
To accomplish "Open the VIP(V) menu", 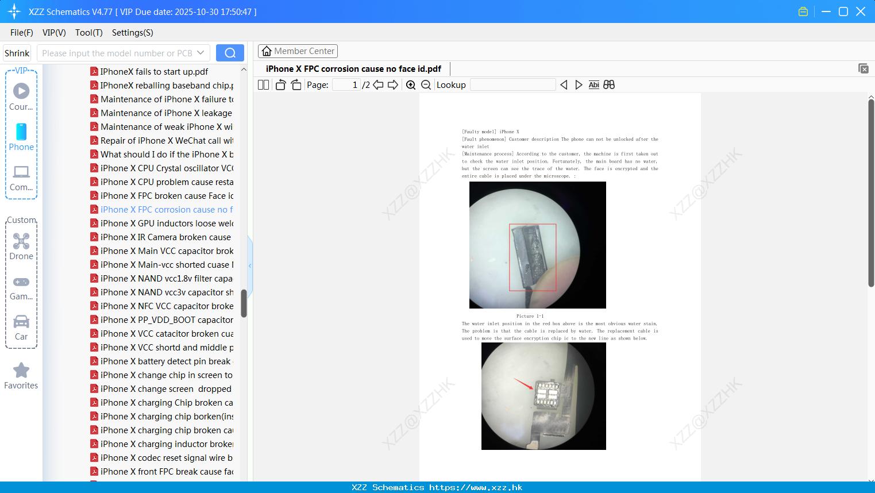I will click(54, 33).
